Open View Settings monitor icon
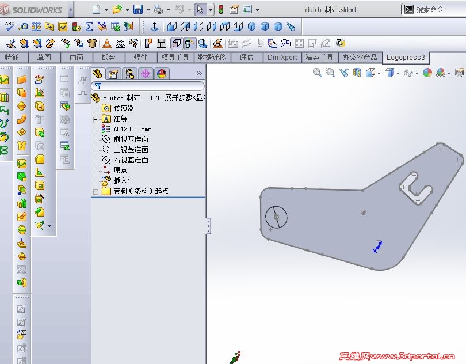466x364 pixels. (460, 73)
